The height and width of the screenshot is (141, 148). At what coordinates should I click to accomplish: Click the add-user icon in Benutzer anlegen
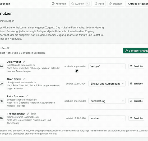126,51
